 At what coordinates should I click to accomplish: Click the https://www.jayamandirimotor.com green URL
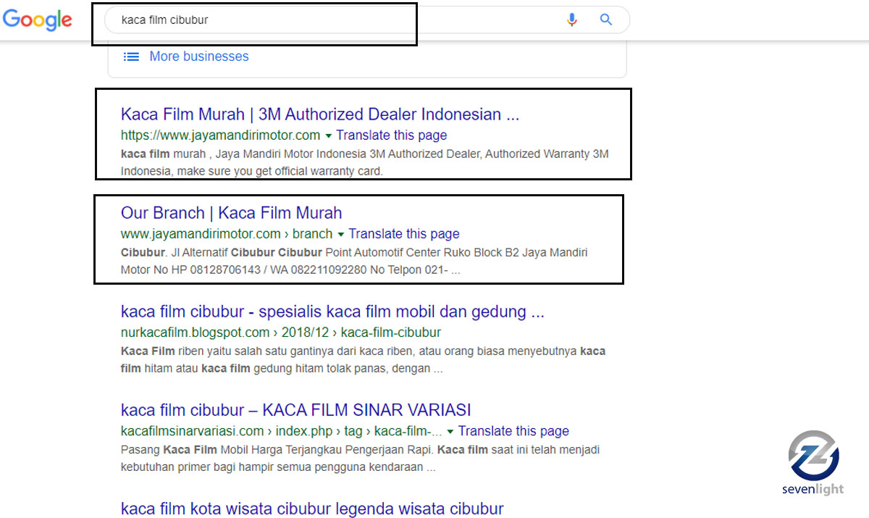coord(220,135)
